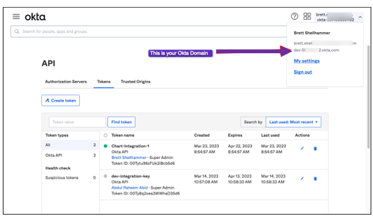Click the page vertical scrollbar
Viewport: 373px width, 220px height.
coord(369,97)
